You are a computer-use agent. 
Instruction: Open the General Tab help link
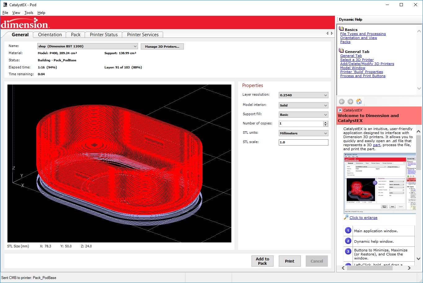click(351, 56)
